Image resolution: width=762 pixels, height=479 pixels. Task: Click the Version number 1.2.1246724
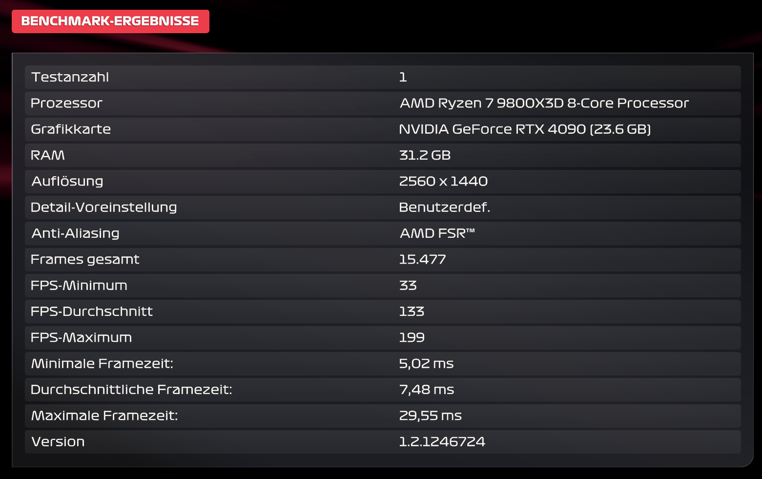click(442, 442)
